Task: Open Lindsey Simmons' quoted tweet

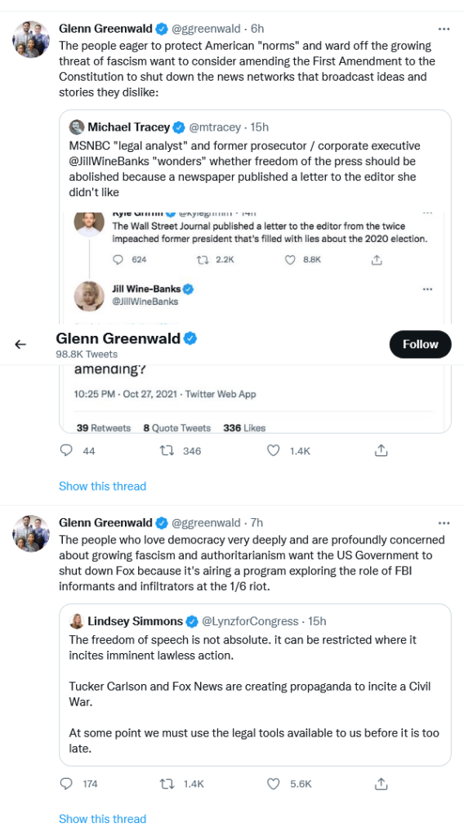Action: (x=255, y=685)
